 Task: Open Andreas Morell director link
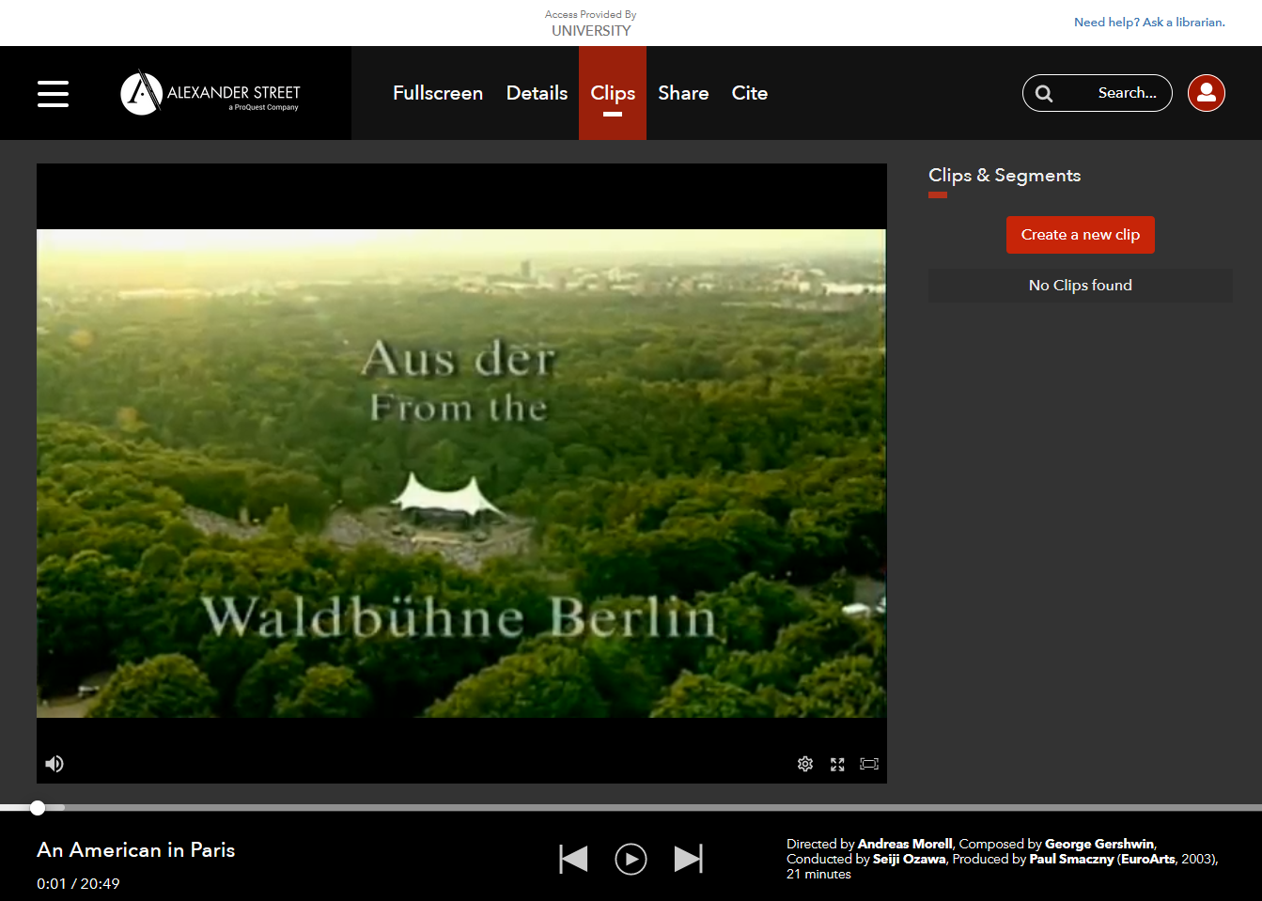click(x=905, y=844)
